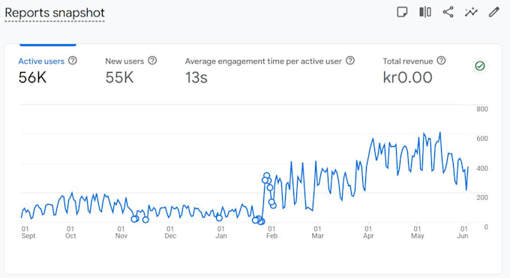The height and width of the screenshot is (278, 510).
Task: Click the 01 Oct axis label
Action: pyautogui.click(x=70, y=232)
